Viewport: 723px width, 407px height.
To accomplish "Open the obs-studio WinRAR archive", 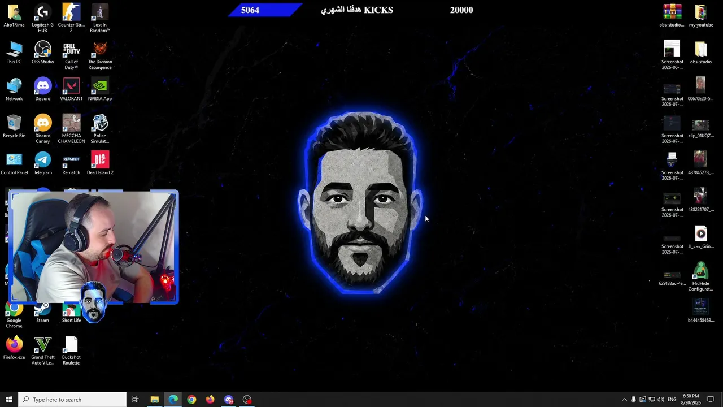I will click(x=672, y=16).
